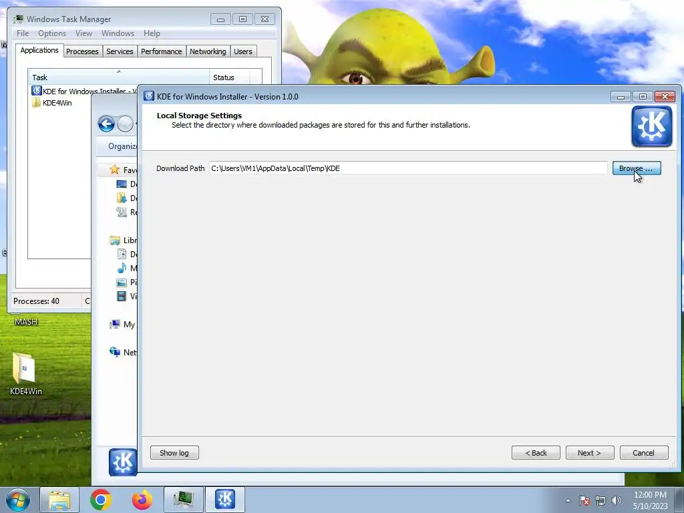Open Task Manager Windows menu
Image resolution: width=684 pixels, height=513 pixels.
[x=118, y=33]
